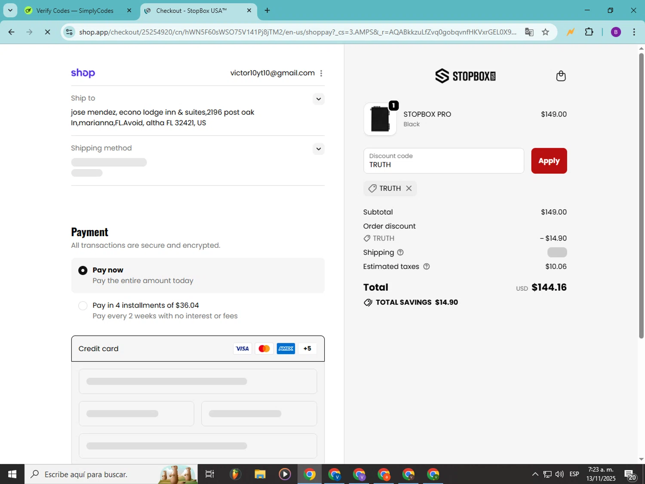Click the Visa card icon
Screen dimensions: 645x484
243,348
